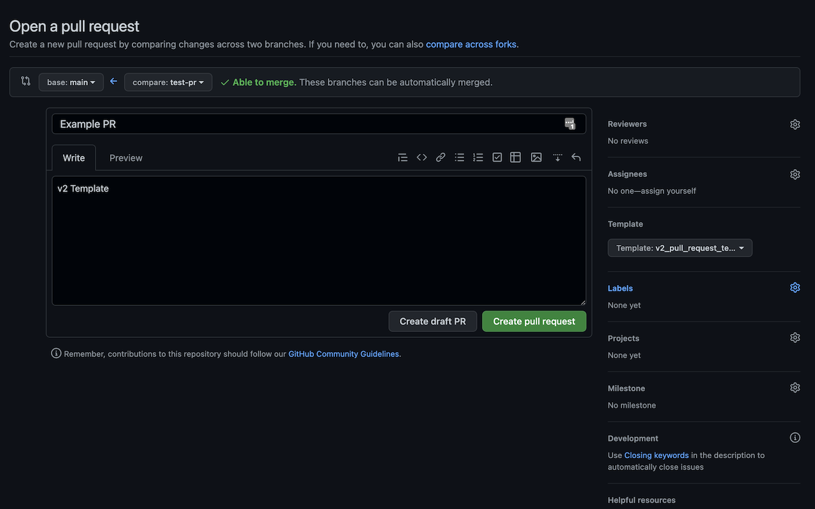Insert a code block using the toolbar
Image resolution: width=815 pixels, height=509 pixels.
(x=422, y=157)
